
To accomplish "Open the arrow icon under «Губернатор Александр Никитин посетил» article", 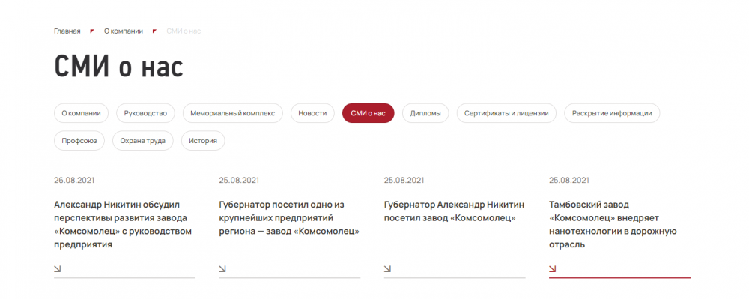I will (387, 269).
